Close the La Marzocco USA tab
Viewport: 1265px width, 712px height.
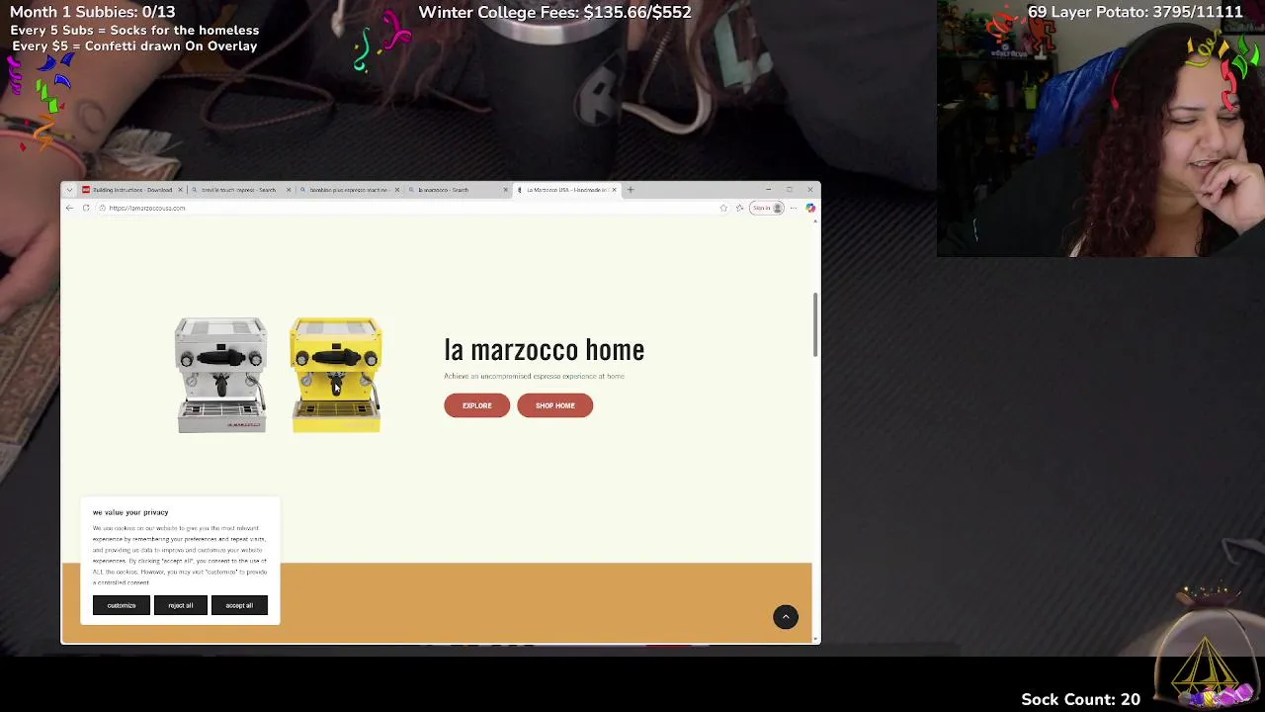[614, 190]
